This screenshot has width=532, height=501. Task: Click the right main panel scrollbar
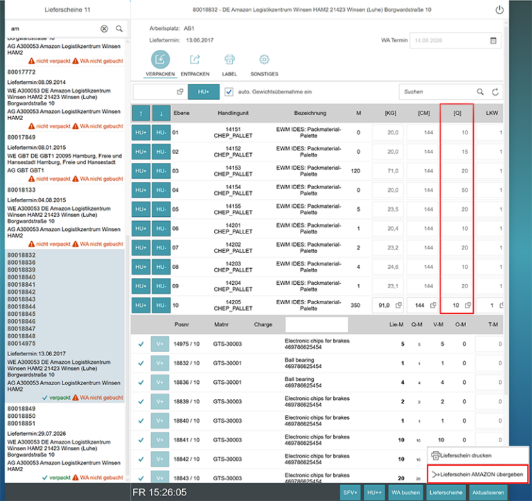pyautogui.click(x=506, y=211)
